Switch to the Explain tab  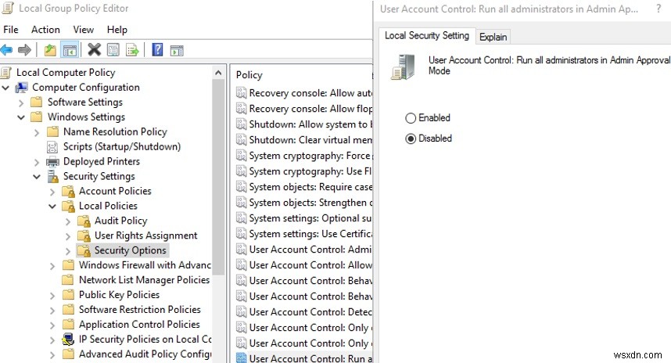tap(493, 37)
